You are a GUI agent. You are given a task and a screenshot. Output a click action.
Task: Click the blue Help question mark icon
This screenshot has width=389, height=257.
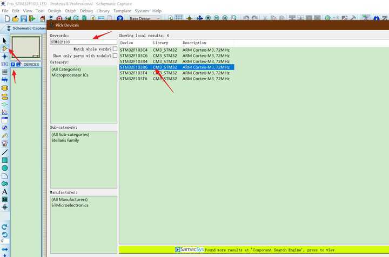[120, 18]
